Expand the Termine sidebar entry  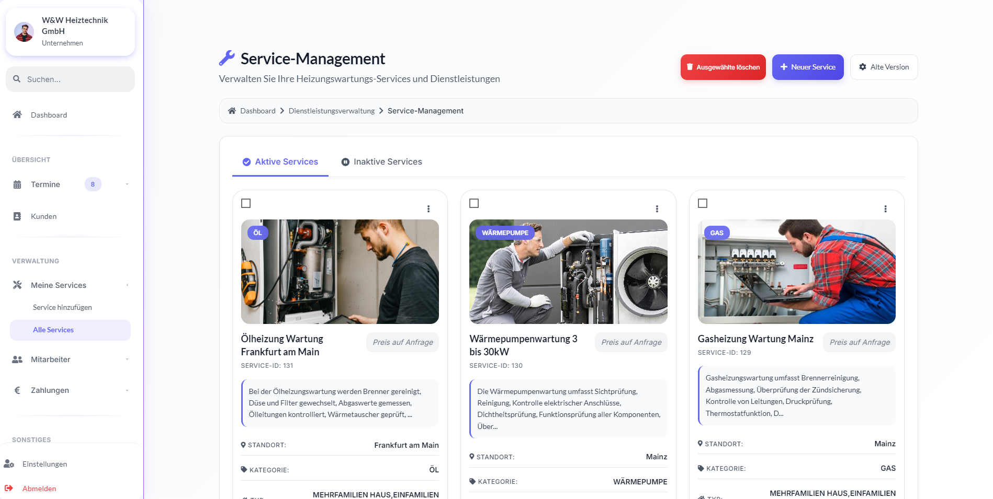[x=127, y=184]
